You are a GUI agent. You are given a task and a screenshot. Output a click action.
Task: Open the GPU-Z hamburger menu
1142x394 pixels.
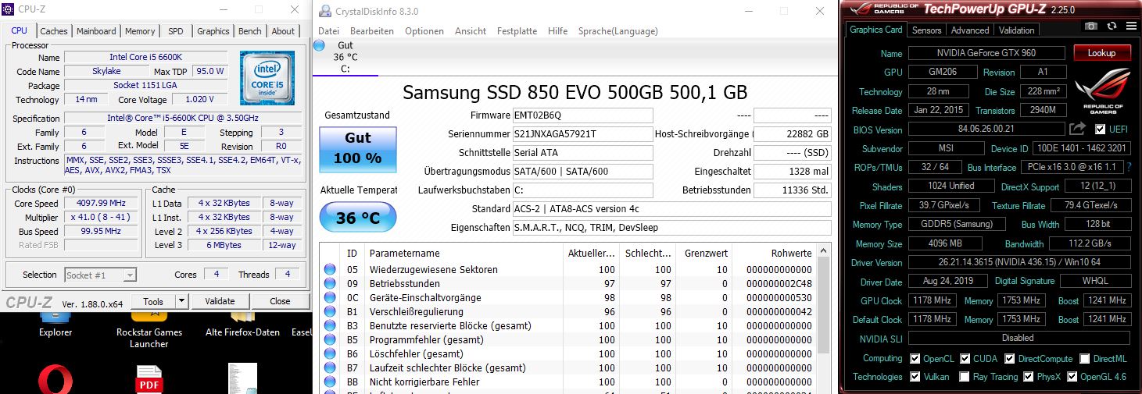click(x=1131, y=27)
